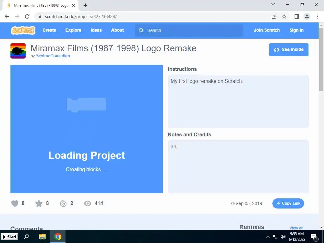Image resolution: width=324 pixels, height=243 pixels.
Task: Click the 414 views count
Action: point(99,203)
